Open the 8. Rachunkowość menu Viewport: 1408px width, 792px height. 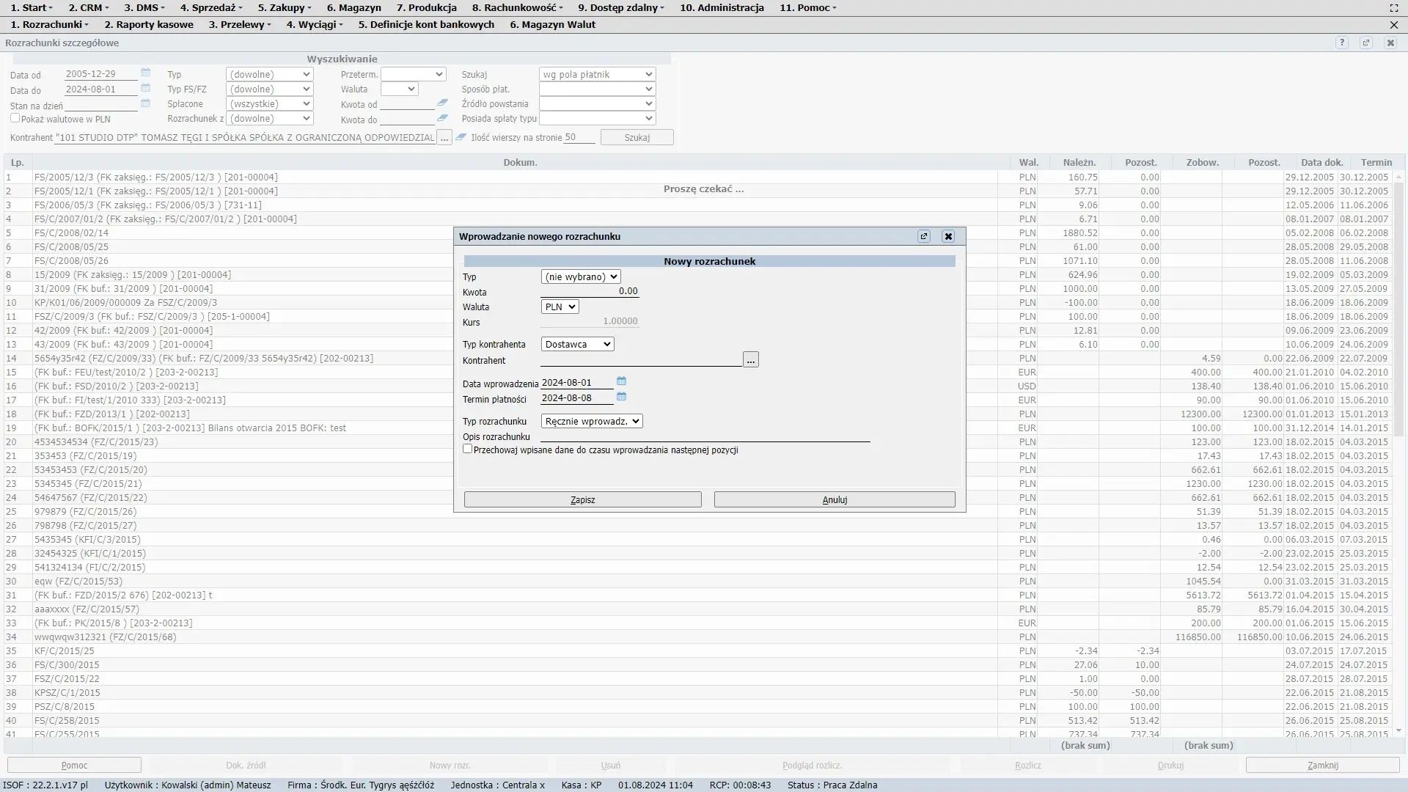[517, 8]
